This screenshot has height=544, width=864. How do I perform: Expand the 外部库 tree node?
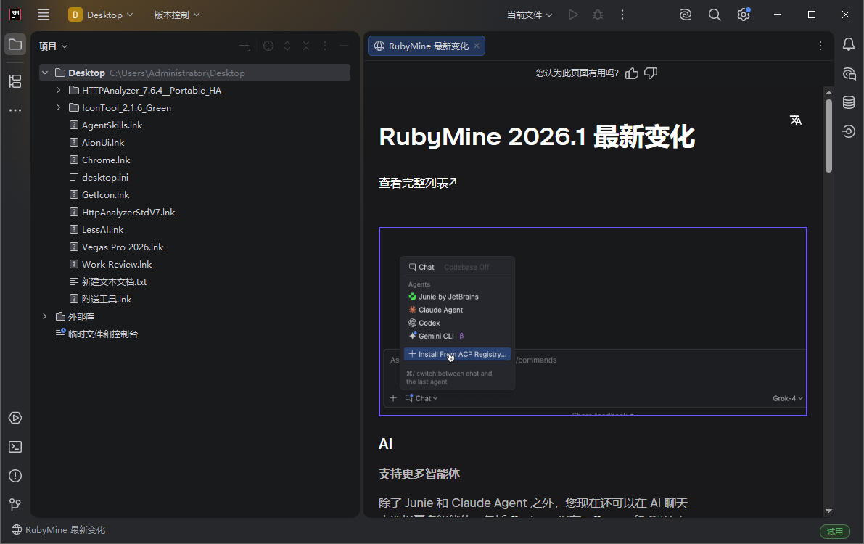pos(44,316)
